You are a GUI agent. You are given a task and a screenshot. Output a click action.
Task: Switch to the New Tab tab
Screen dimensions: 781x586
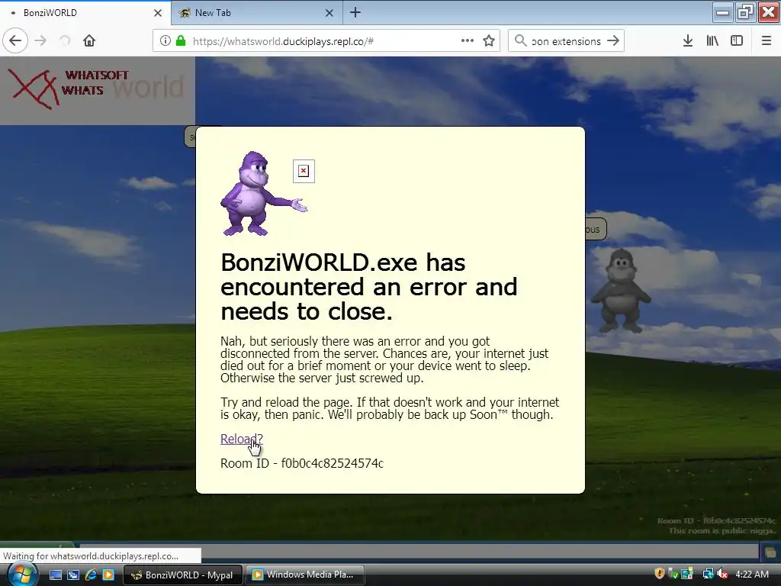coord(257,13)
